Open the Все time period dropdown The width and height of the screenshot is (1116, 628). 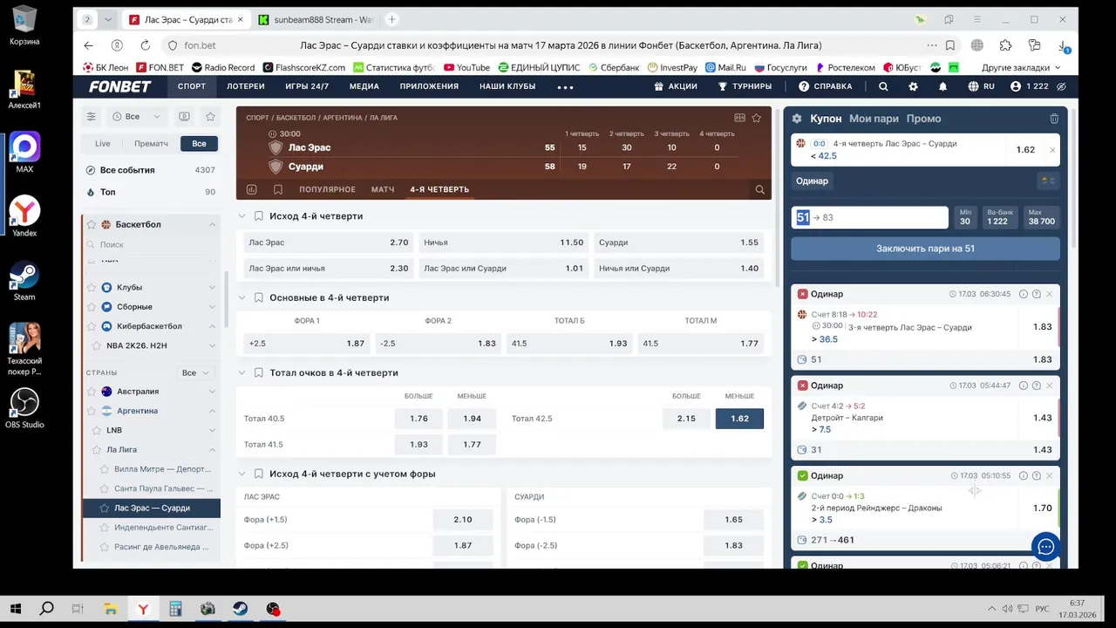click(138, 116)
